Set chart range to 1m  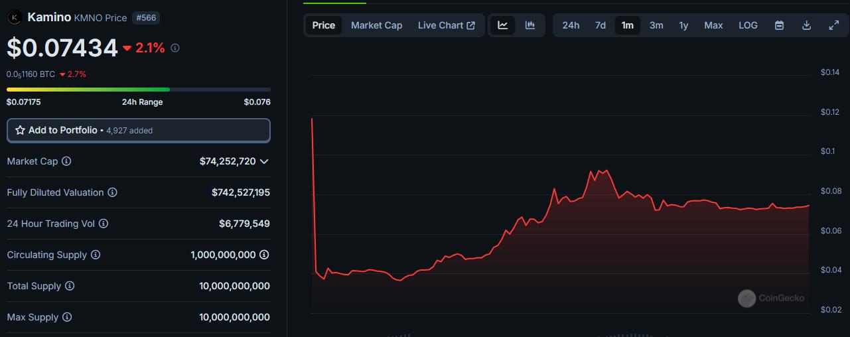pos(627,25)
